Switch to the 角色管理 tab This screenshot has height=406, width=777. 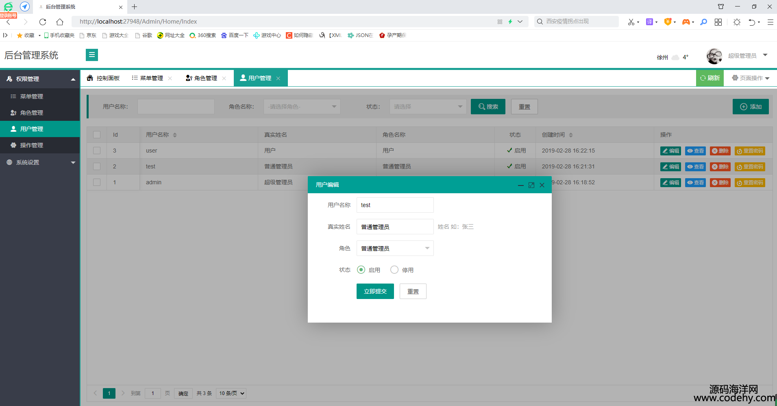(x=202, y=78)
